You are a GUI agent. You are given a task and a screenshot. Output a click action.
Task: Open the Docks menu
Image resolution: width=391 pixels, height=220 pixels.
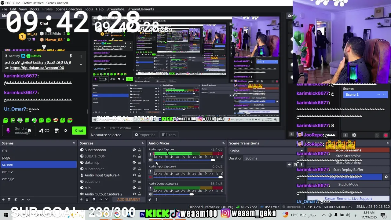pos(35,9)
